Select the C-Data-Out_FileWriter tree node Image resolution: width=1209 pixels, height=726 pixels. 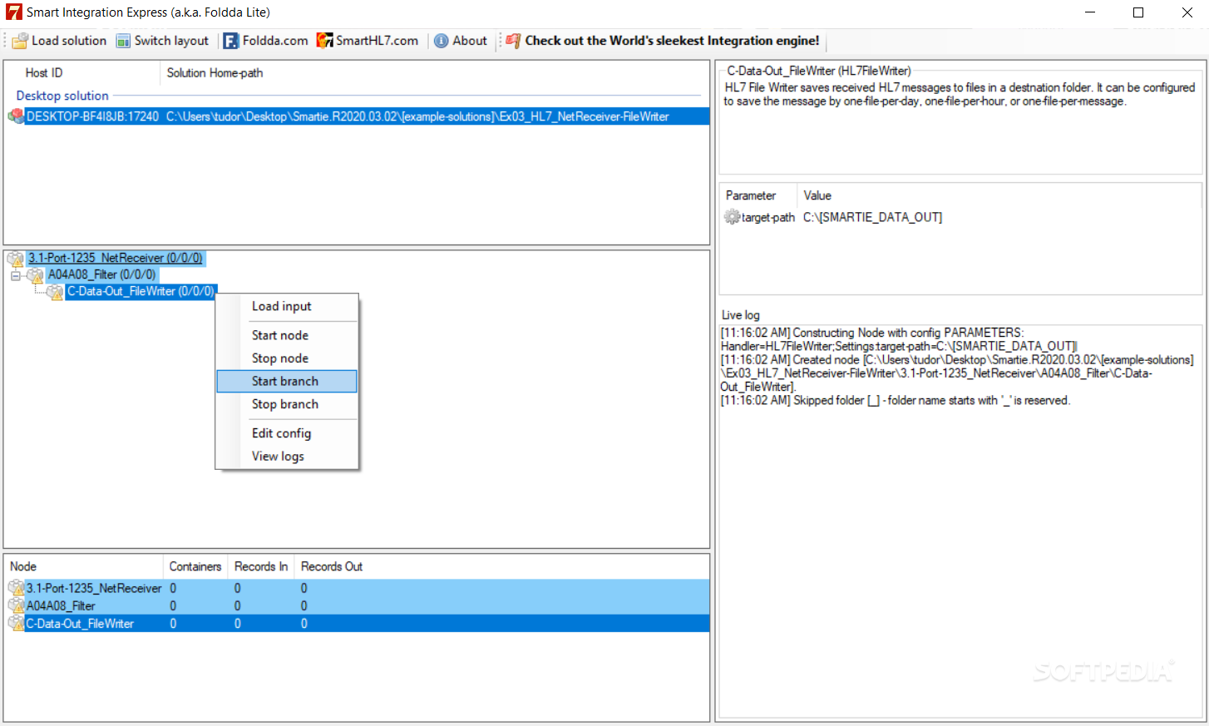[141, 292]
